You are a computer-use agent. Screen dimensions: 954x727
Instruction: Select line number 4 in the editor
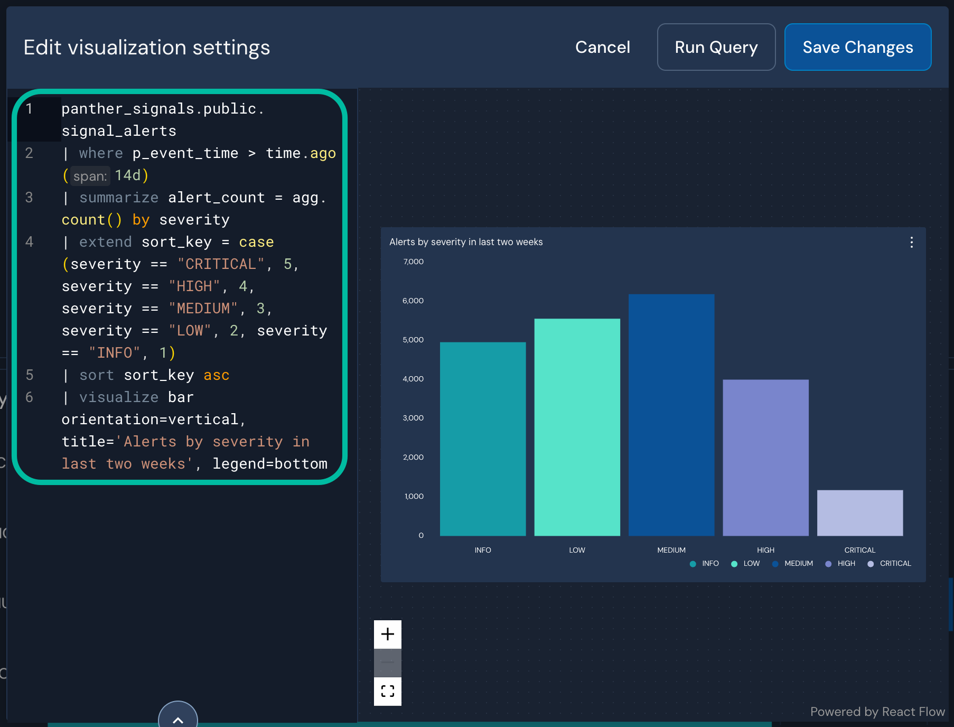(30, 241)
